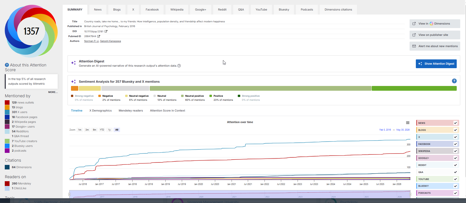466x203 pixels.
Task: Click Alert me about new mentions
Action: coord(435,46)
